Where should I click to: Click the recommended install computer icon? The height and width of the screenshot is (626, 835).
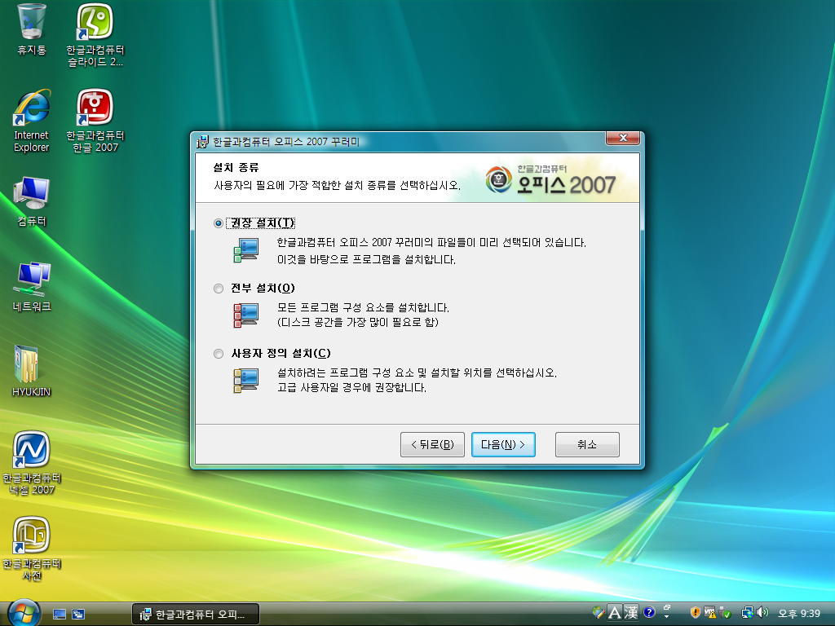pos(246,250)
